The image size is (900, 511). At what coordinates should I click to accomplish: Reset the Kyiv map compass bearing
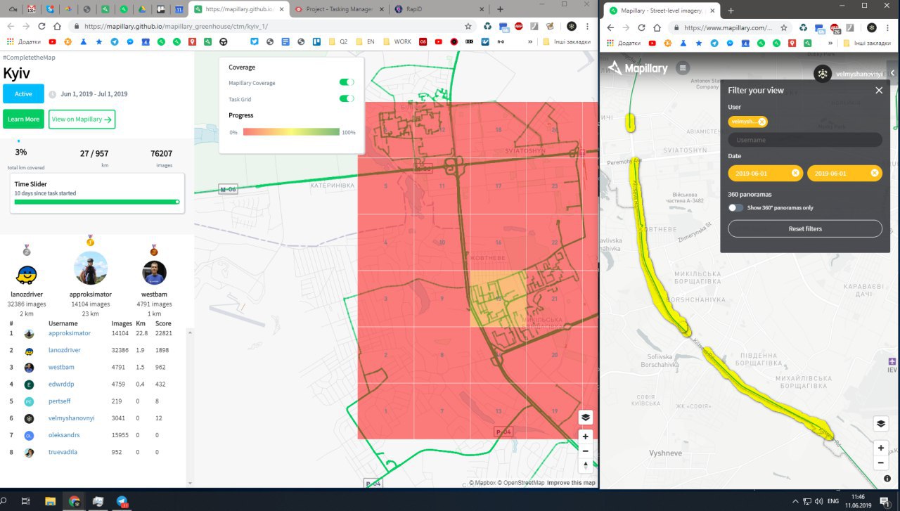[x=586, y=465]
